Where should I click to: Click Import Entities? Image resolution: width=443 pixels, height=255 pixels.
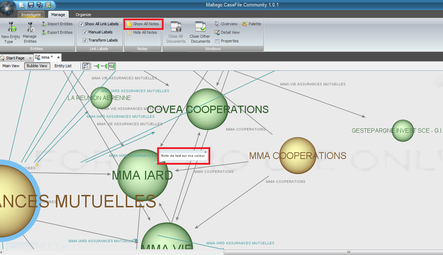pyautogui.click(x=57, y=24)
